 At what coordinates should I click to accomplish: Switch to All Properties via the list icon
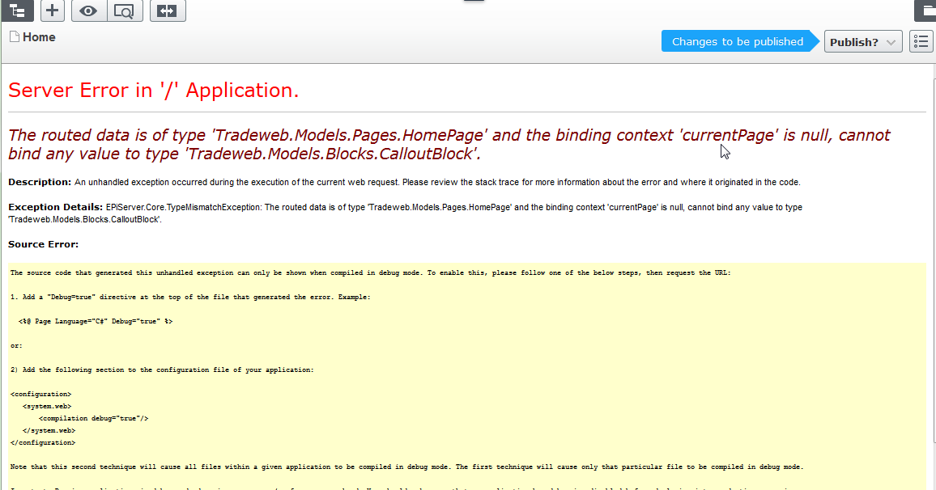tap(921, 40)
